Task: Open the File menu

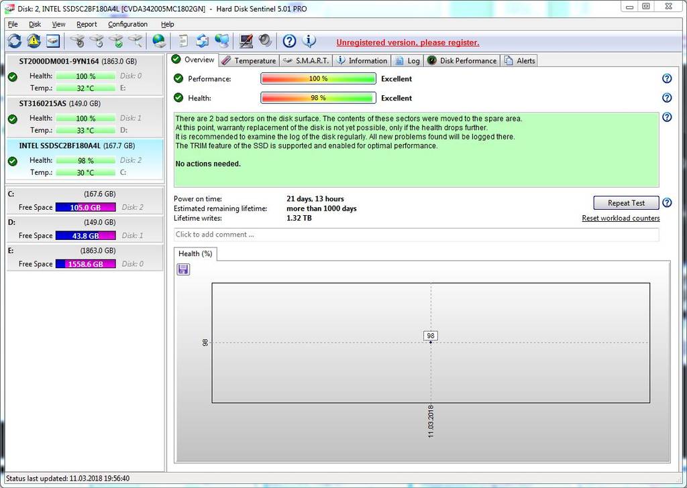Action: tap(13, 24)
